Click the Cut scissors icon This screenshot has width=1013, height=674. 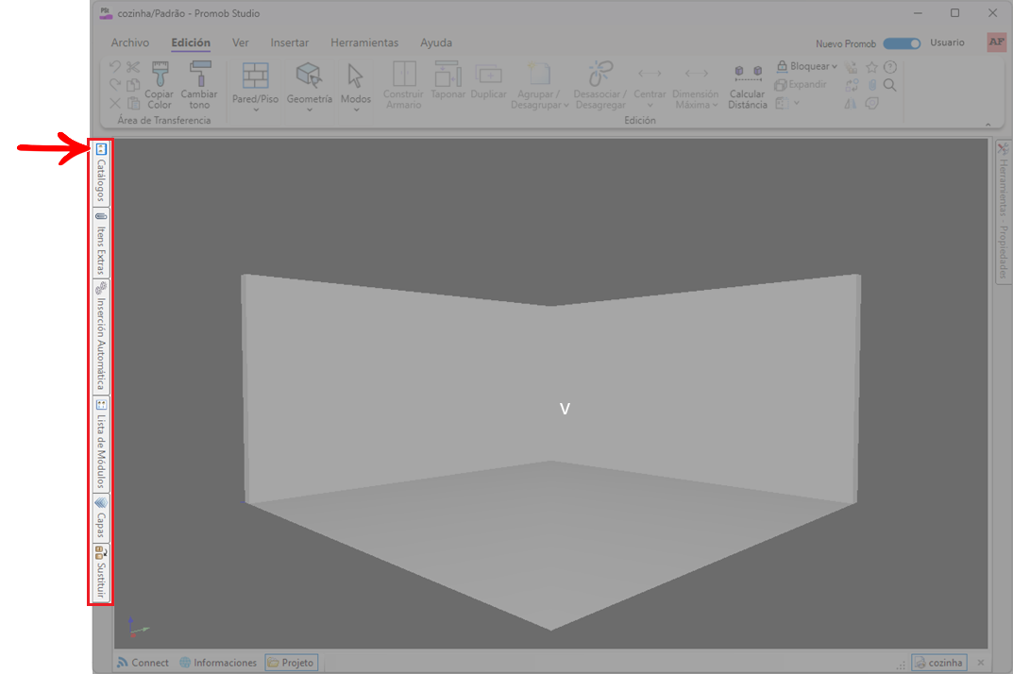click(133, 67)
